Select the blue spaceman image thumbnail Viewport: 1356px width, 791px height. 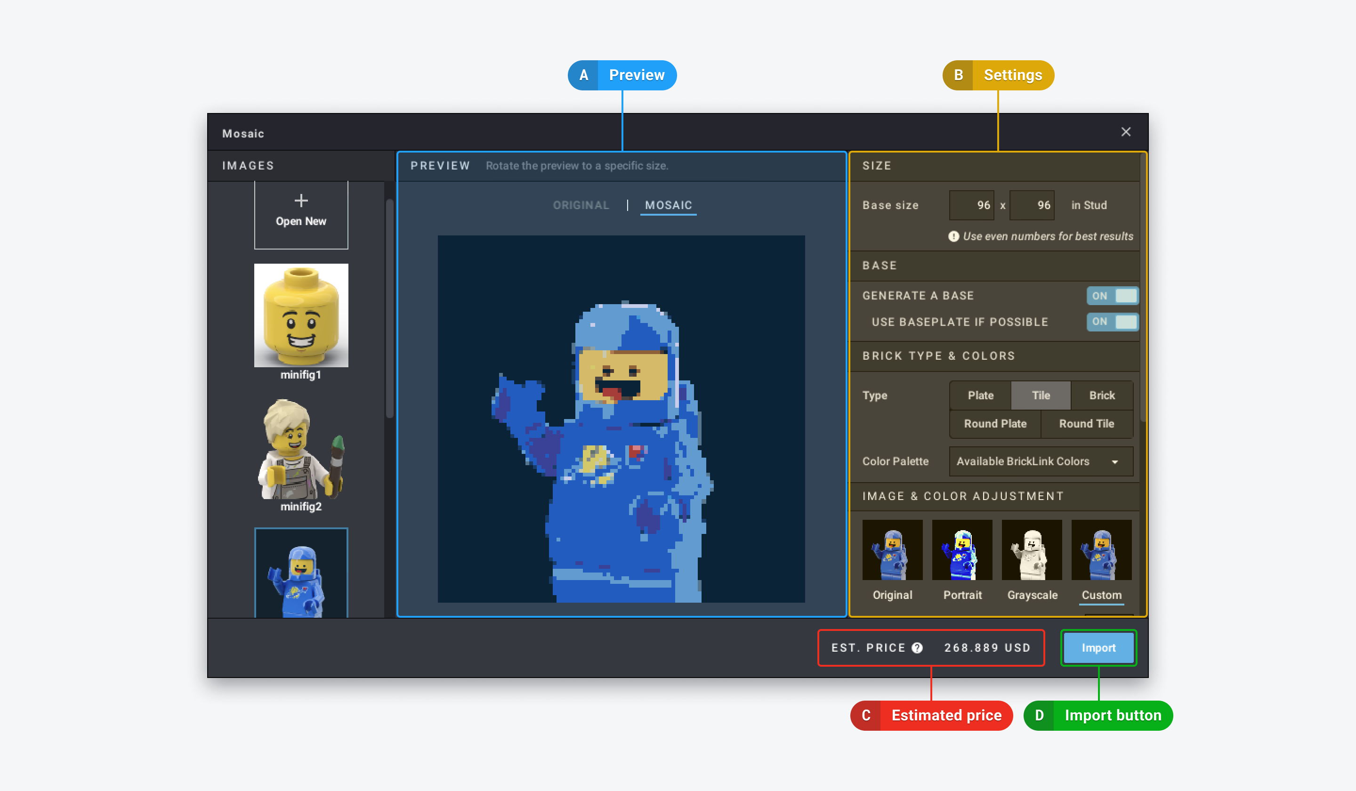click(301, 573)
